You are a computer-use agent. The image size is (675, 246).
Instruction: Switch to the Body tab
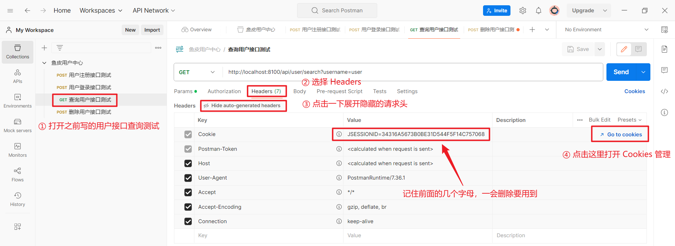point(300,91)
